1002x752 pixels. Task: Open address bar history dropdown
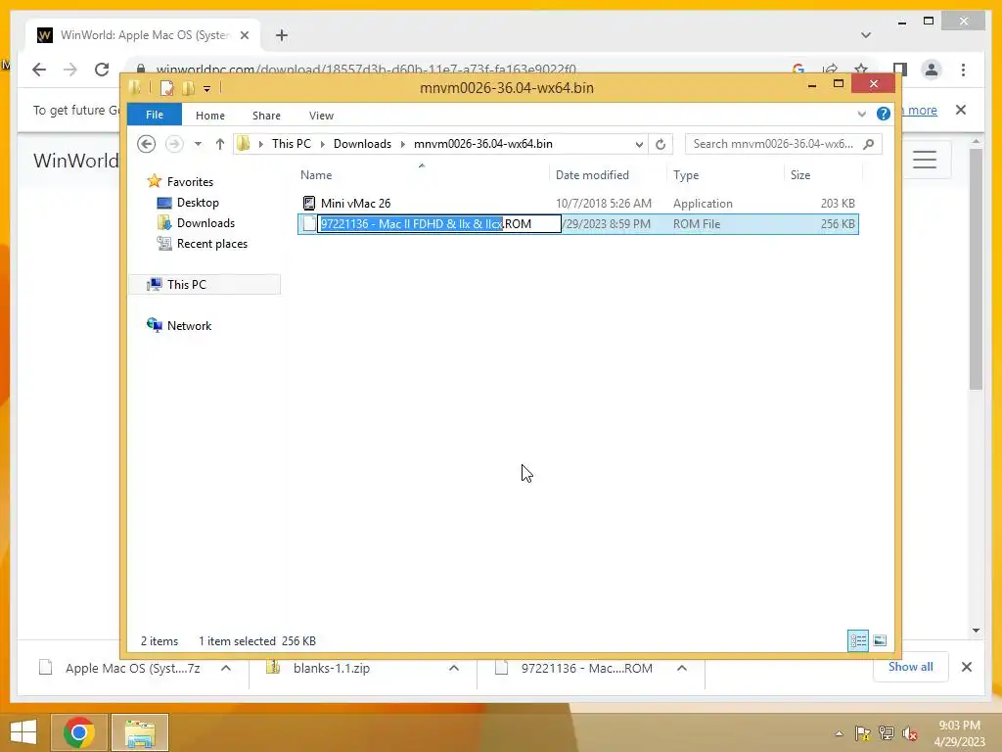[x=638, y=144]
